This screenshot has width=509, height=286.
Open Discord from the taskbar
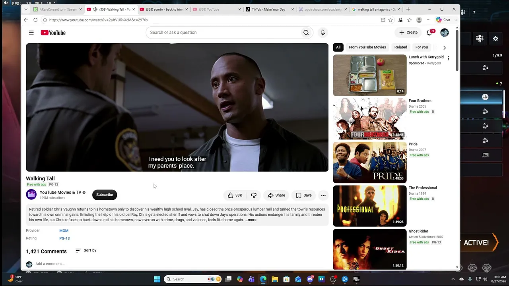click(x=310, y=279)
